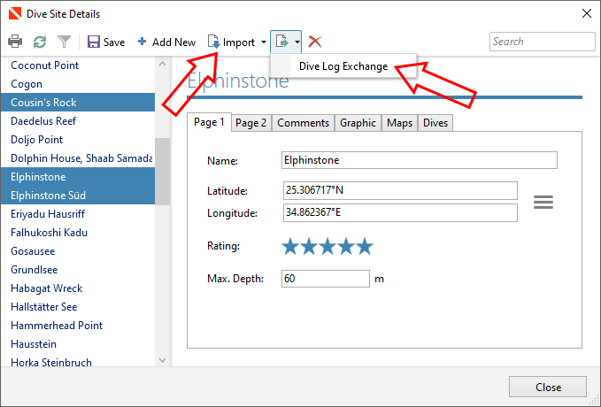Select Gosausee in site list

coord(78,251)
